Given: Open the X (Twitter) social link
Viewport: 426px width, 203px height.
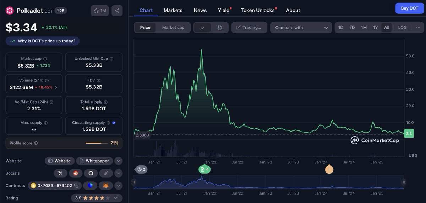Looking at the screenshot, I should [60, 173].
